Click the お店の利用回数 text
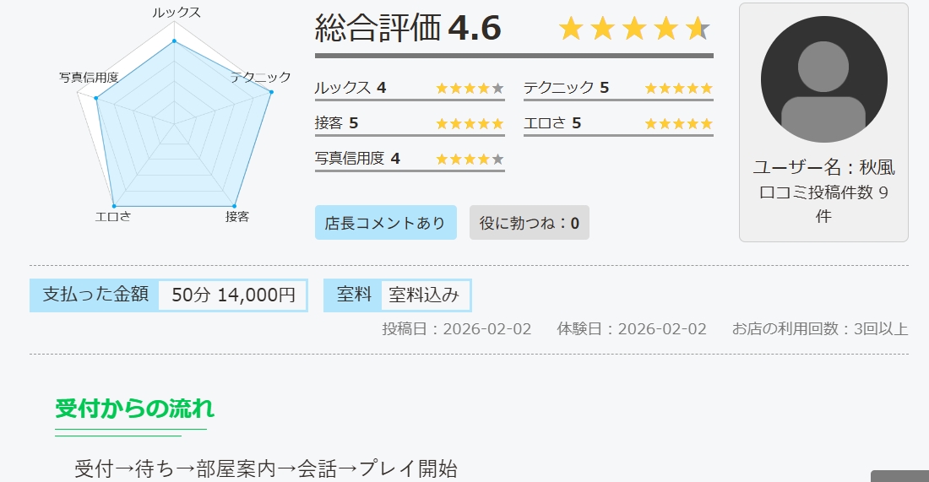The width and height of the screenshot is (929, 482). click(x=820, y=328)
